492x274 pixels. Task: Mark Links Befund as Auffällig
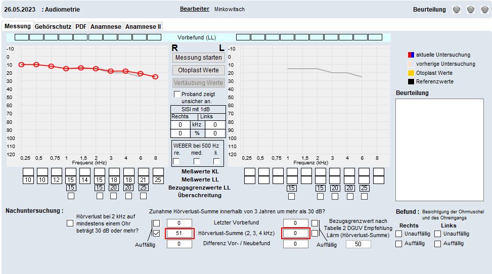coord(438,244)
